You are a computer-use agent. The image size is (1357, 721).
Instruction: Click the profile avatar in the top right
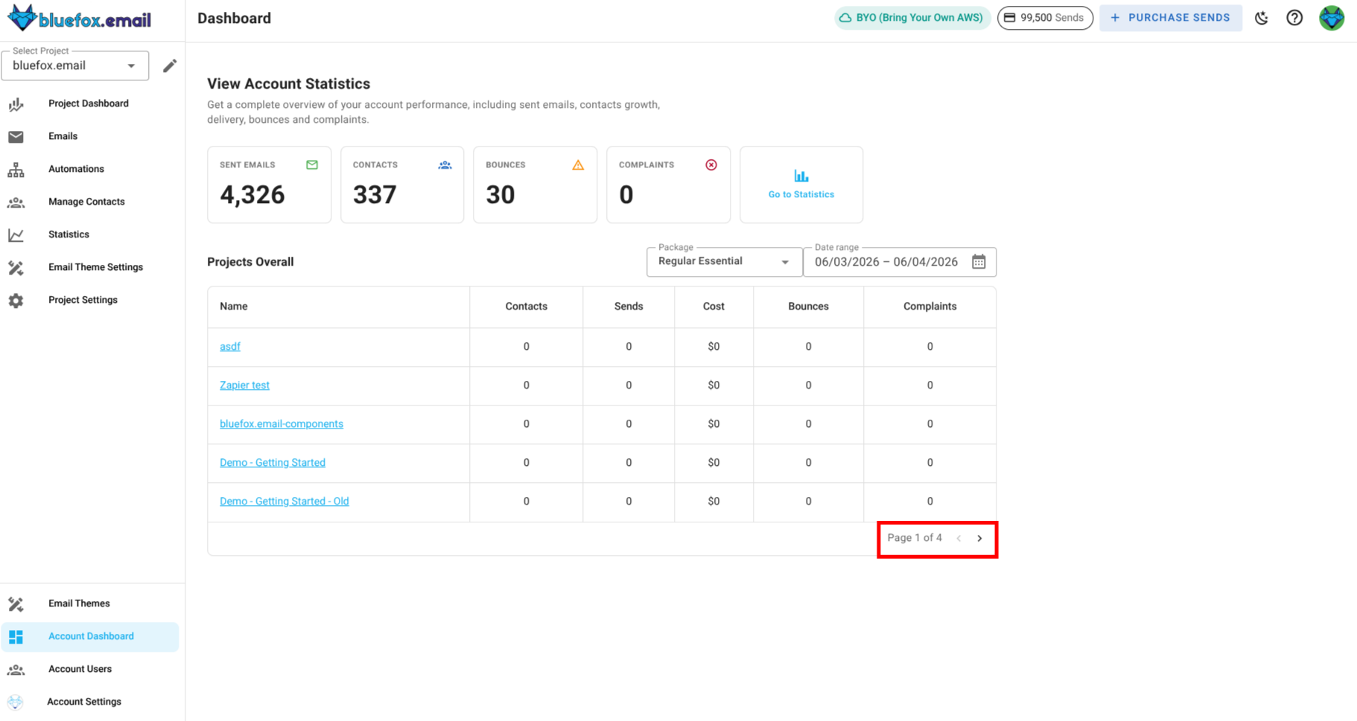click(1331, 17)
